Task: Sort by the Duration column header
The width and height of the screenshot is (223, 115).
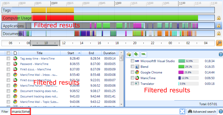Action: pos(109,53)
